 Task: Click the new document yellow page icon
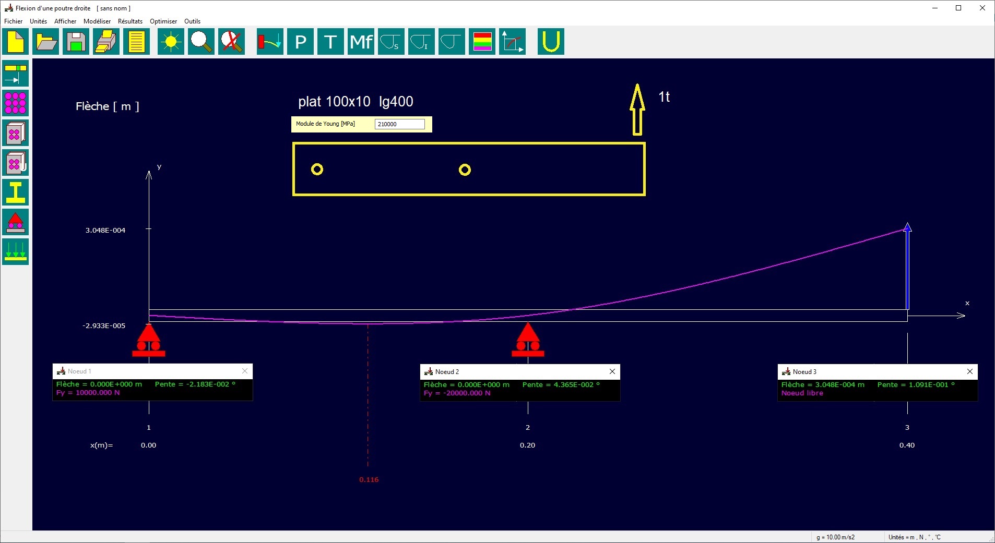point(16,42)
